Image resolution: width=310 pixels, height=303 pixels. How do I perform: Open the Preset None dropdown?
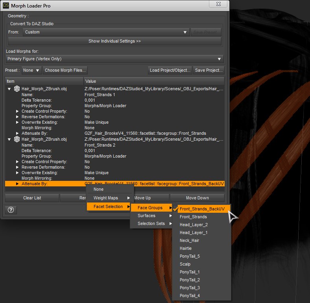pos(31,70)
